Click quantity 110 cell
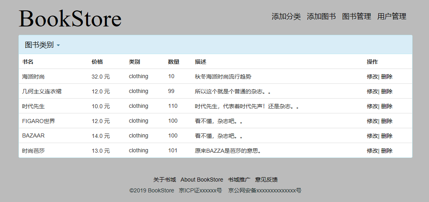The height and width of the screenshot is (202, 429). coord(172,106)
